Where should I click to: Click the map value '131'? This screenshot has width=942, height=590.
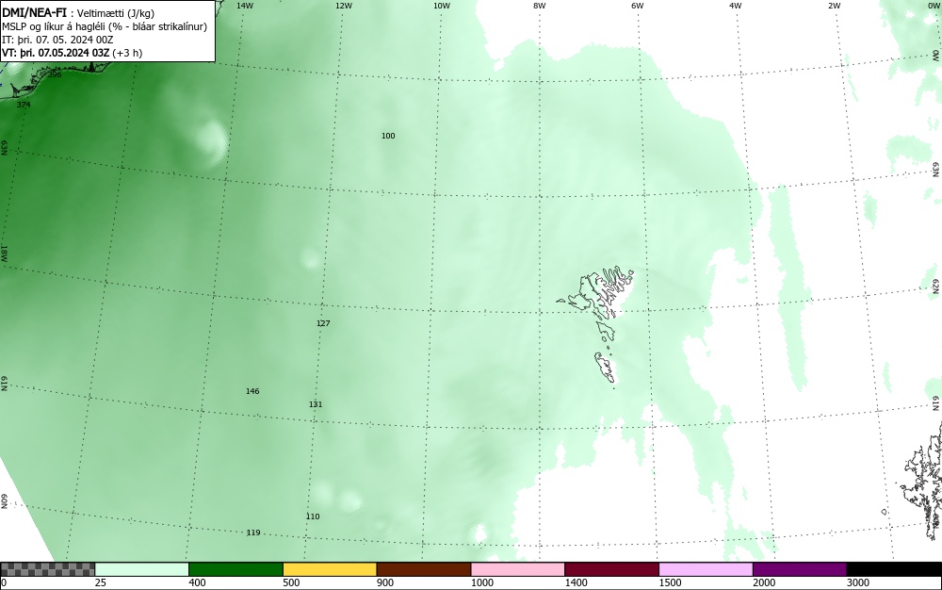click(x=316, y=404)
